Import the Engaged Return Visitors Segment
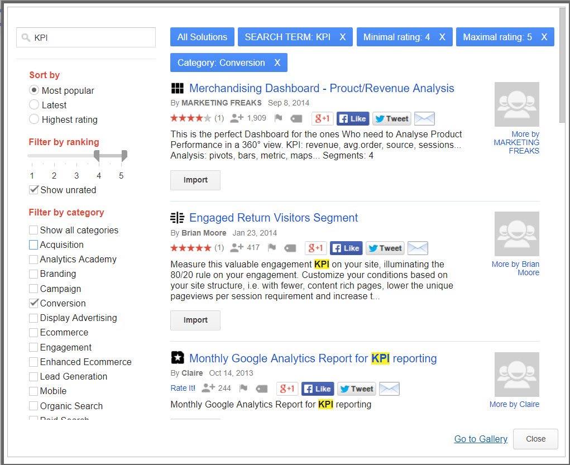 point(195,320)
